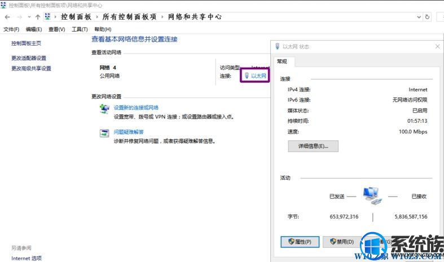Open Internet 选项 link at bottom left
The image size is (444, 262).
pos(27,258)
